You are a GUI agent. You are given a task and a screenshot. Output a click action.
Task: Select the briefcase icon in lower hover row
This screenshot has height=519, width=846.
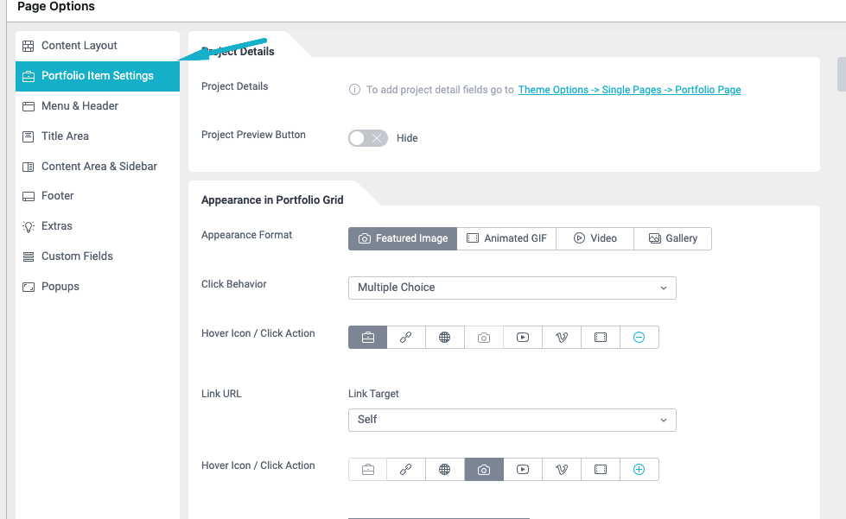368,470
